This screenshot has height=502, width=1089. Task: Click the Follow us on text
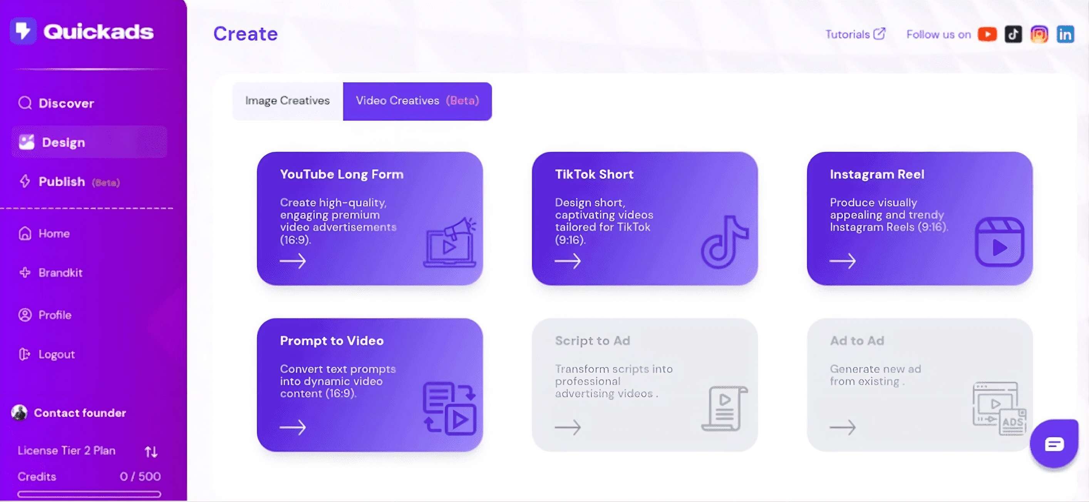(938, 34)
